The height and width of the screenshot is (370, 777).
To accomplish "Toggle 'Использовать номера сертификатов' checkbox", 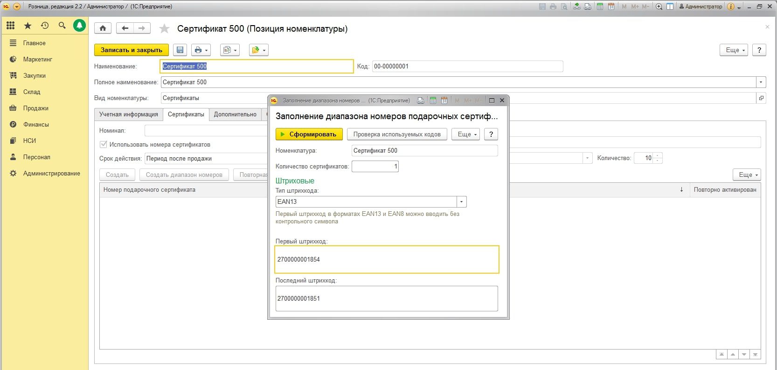I will click(104, 144).
